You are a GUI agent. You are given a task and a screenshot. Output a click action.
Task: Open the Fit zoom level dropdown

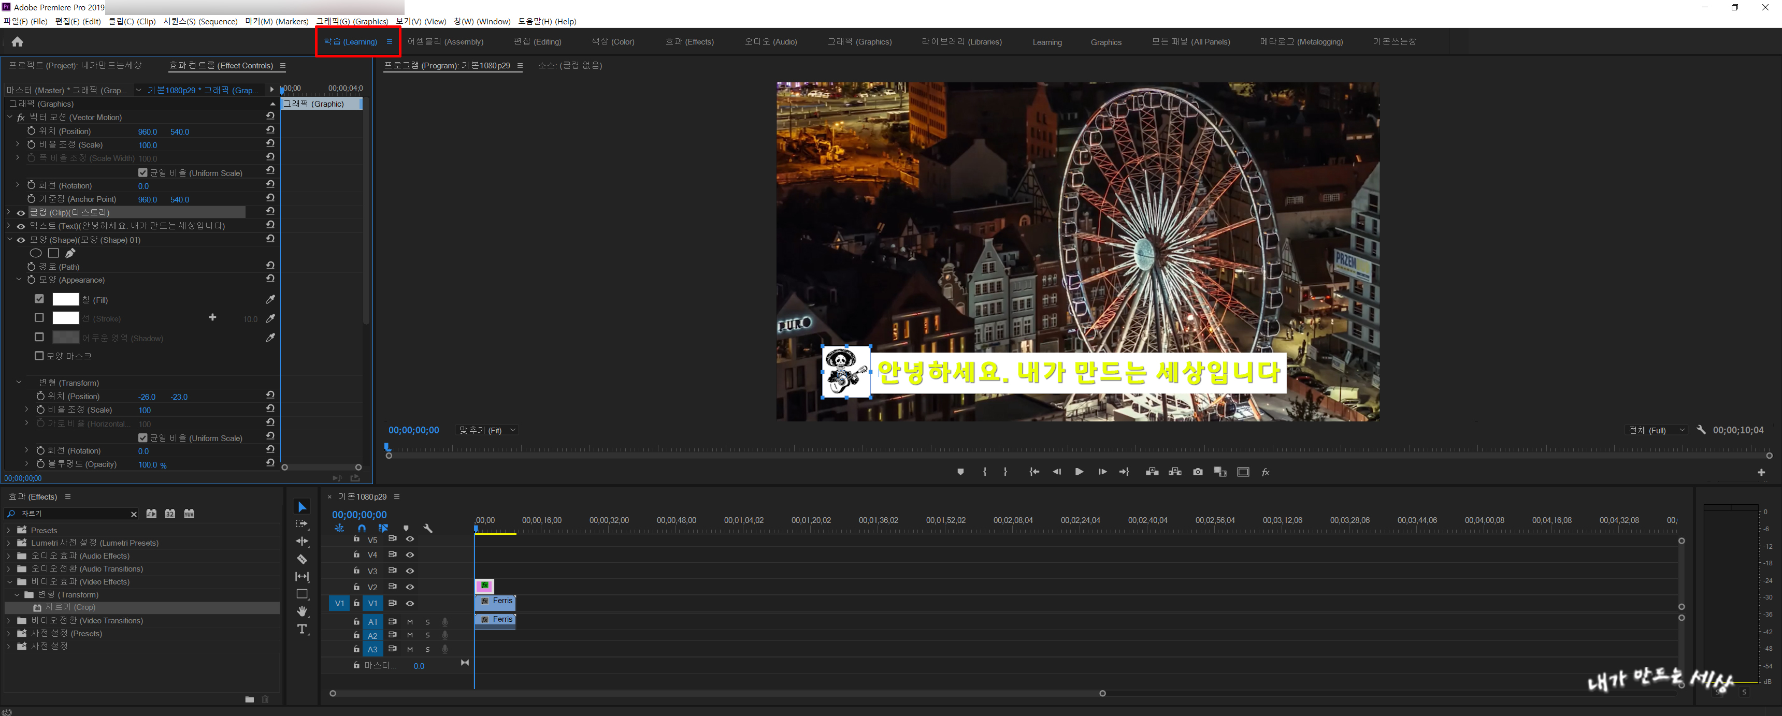(x=487, y=430)
